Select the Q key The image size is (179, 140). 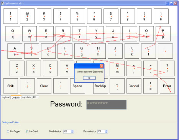(13, 34)
